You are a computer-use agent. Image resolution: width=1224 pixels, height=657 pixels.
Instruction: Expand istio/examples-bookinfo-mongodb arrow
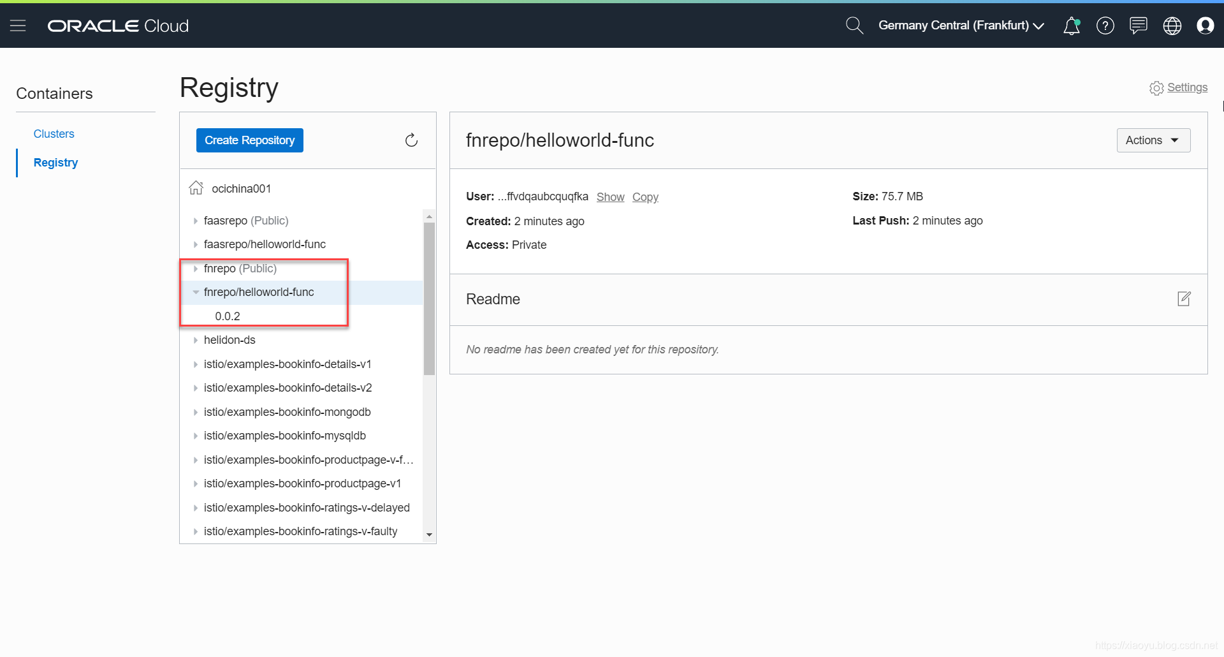195,412
